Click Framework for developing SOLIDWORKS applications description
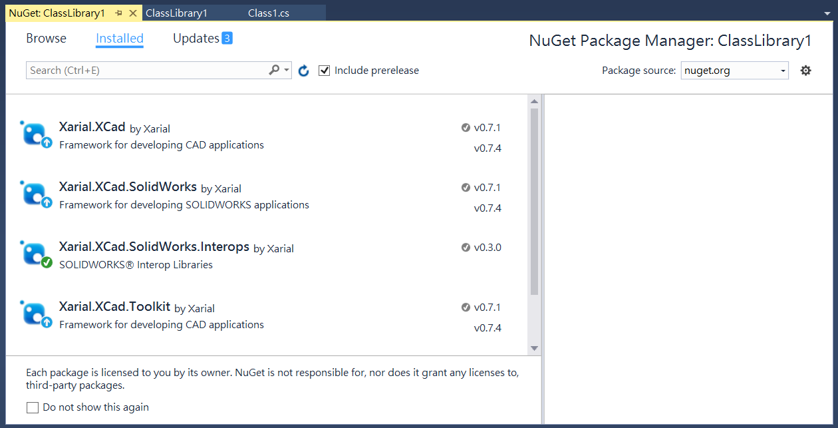 tap(184, 205)
